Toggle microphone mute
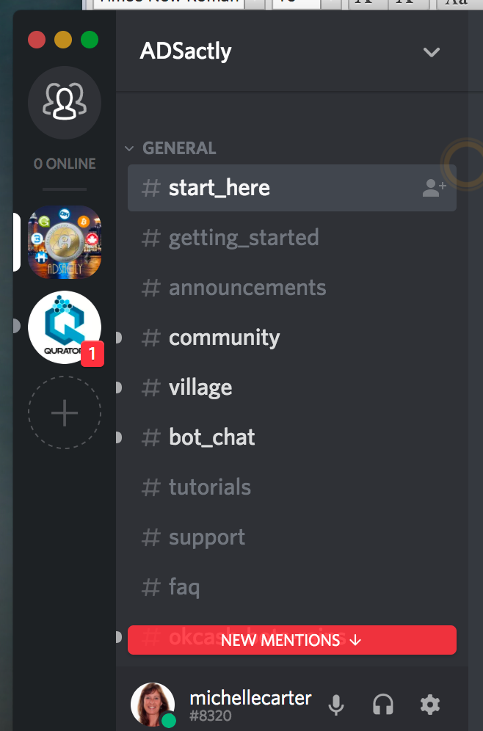 (x=336, y=705)
